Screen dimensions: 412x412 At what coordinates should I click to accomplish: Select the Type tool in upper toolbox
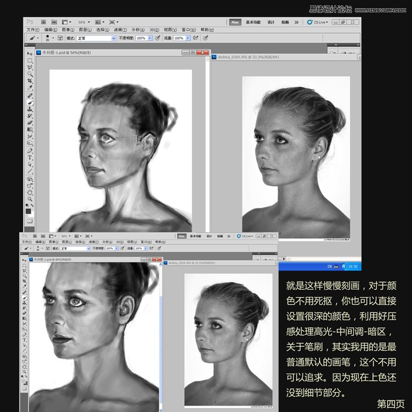(29, 158)
